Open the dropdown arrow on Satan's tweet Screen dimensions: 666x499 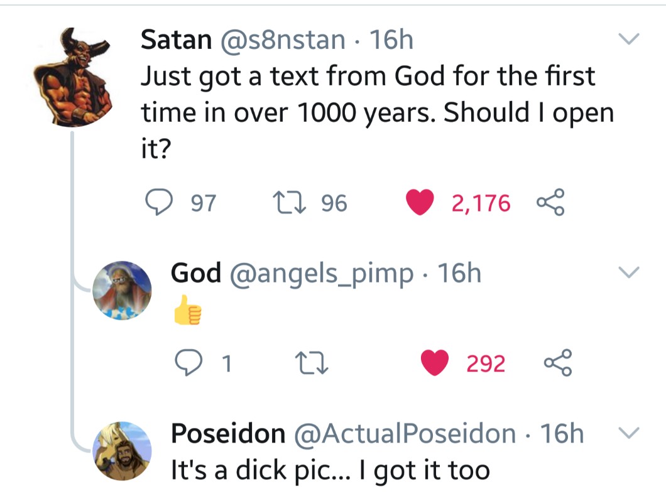[627, 40]
